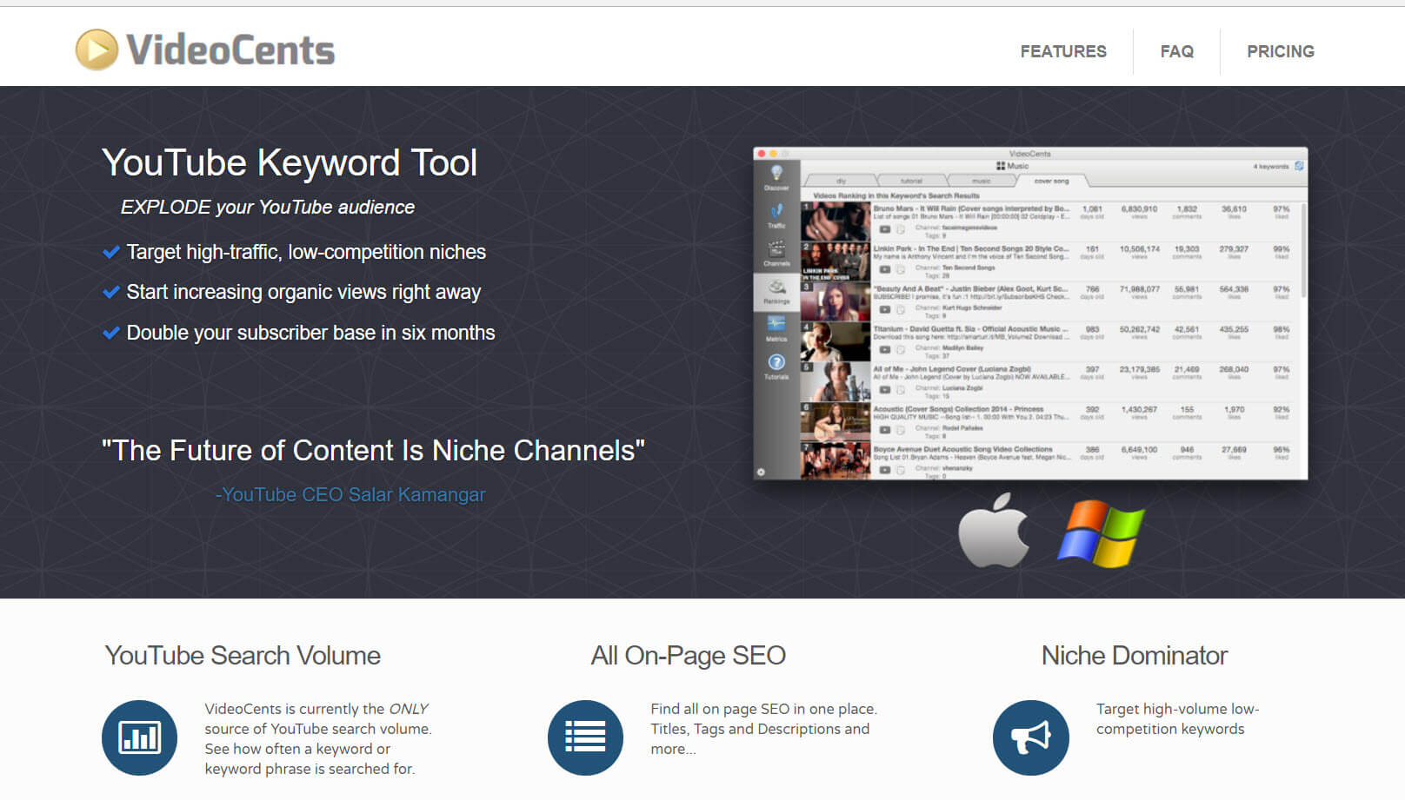
Task: Open the Boyce Avenue Duet thumbnail
Action: 836,460
